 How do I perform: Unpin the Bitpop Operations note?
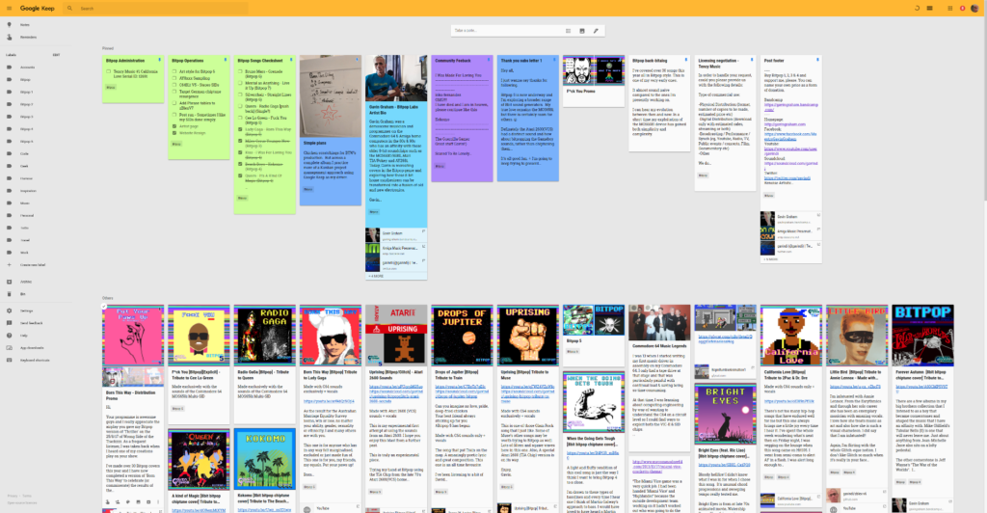(226, 60)
